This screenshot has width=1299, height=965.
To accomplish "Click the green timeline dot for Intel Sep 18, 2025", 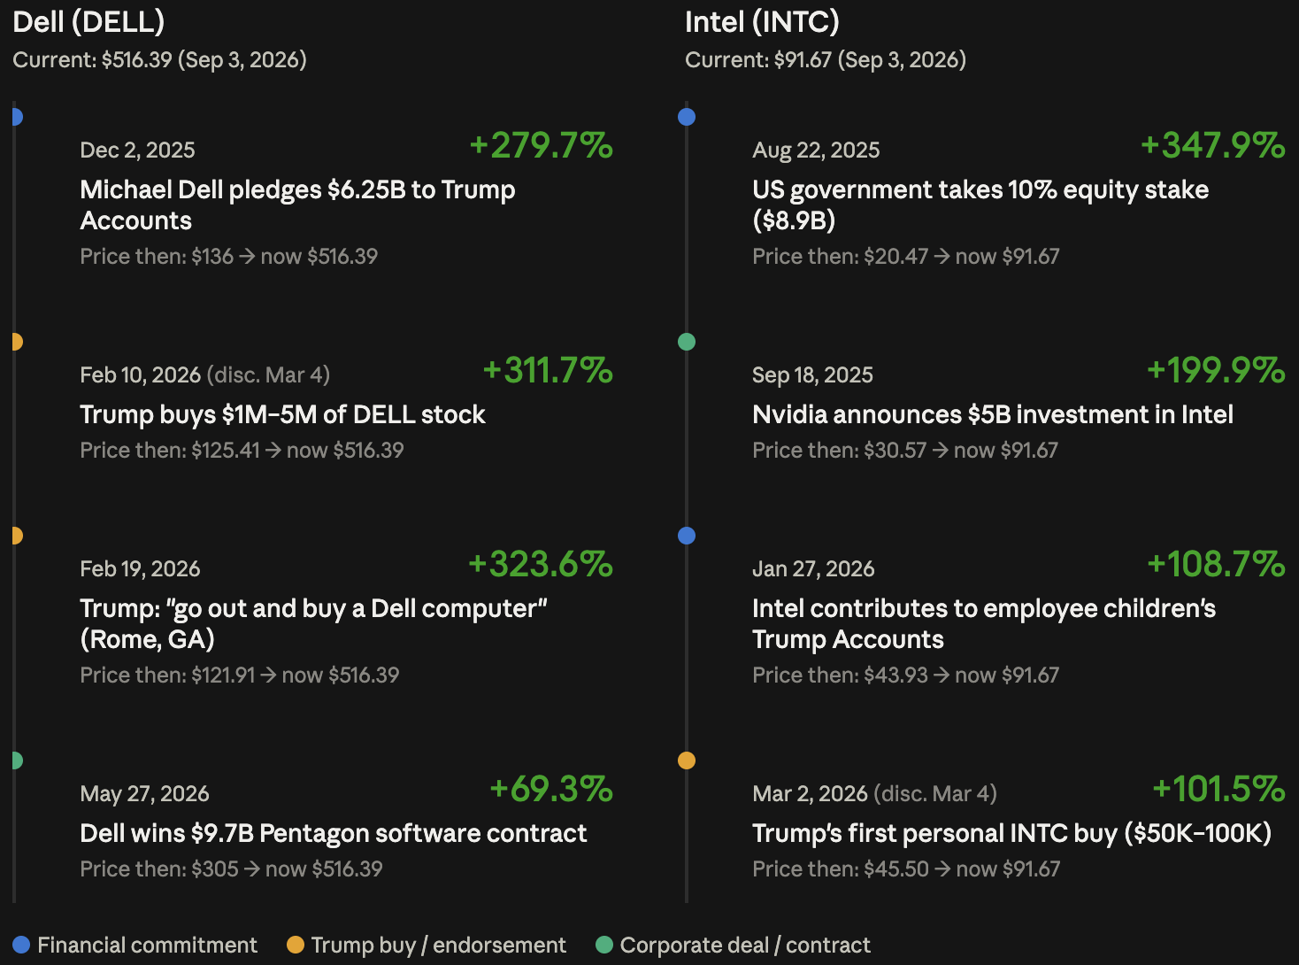I will pyautogui.click(x=687, y=342).
